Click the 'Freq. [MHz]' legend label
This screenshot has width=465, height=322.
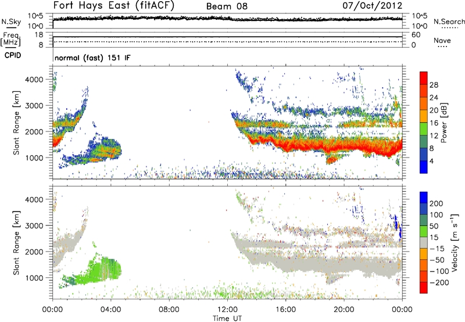[10, 39]
